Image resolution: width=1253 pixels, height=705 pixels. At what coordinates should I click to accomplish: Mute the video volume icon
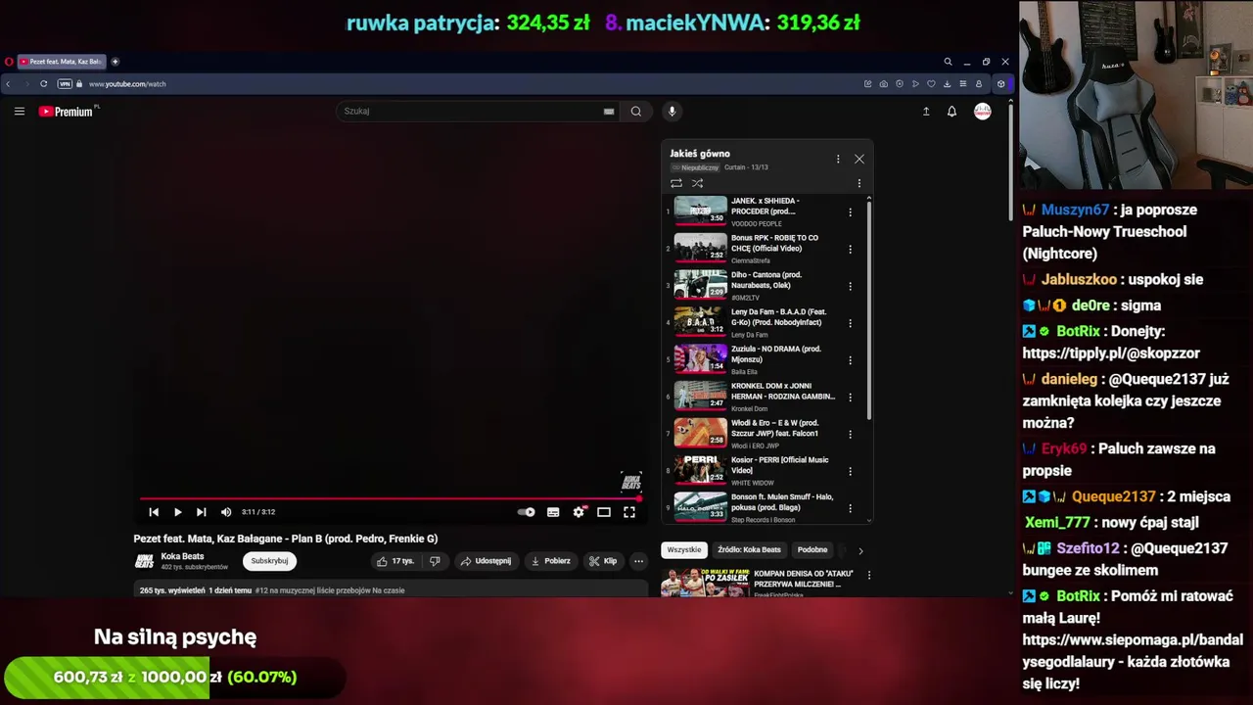pyautogui.click(x=226, y=512)
